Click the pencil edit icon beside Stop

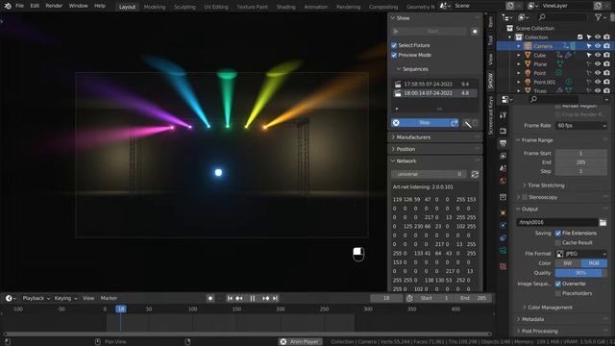(x=468, y=124)
